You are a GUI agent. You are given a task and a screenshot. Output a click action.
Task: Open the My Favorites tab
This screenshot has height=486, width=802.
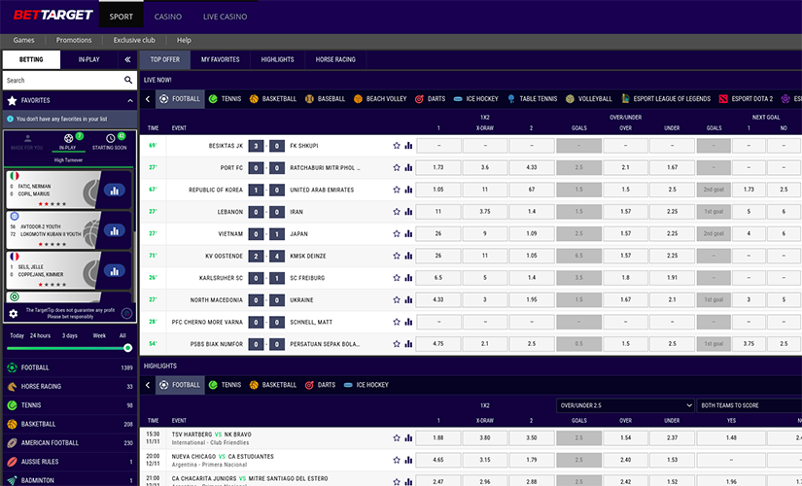point(220,60)
